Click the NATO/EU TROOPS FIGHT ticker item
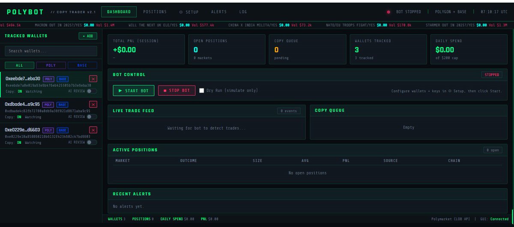Image resolution: width=514 pixels, height=227 pixels. (368, 25)
